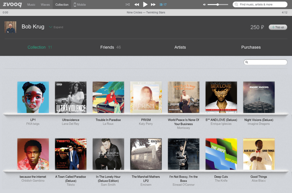
Task: Open the A Town Called Paradise cover
Action: [71, 154]
